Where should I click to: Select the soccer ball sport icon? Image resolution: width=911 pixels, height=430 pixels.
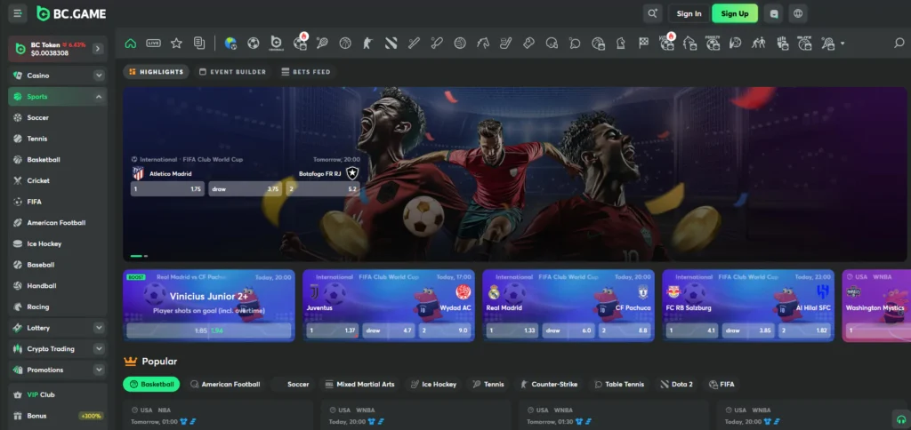(x=254, y=43)
